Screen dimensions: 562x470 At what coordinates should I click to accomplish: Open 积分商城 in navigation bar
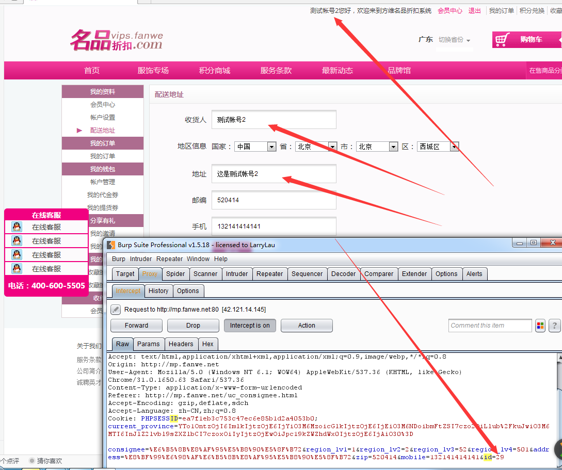click(x=215, y=71)
